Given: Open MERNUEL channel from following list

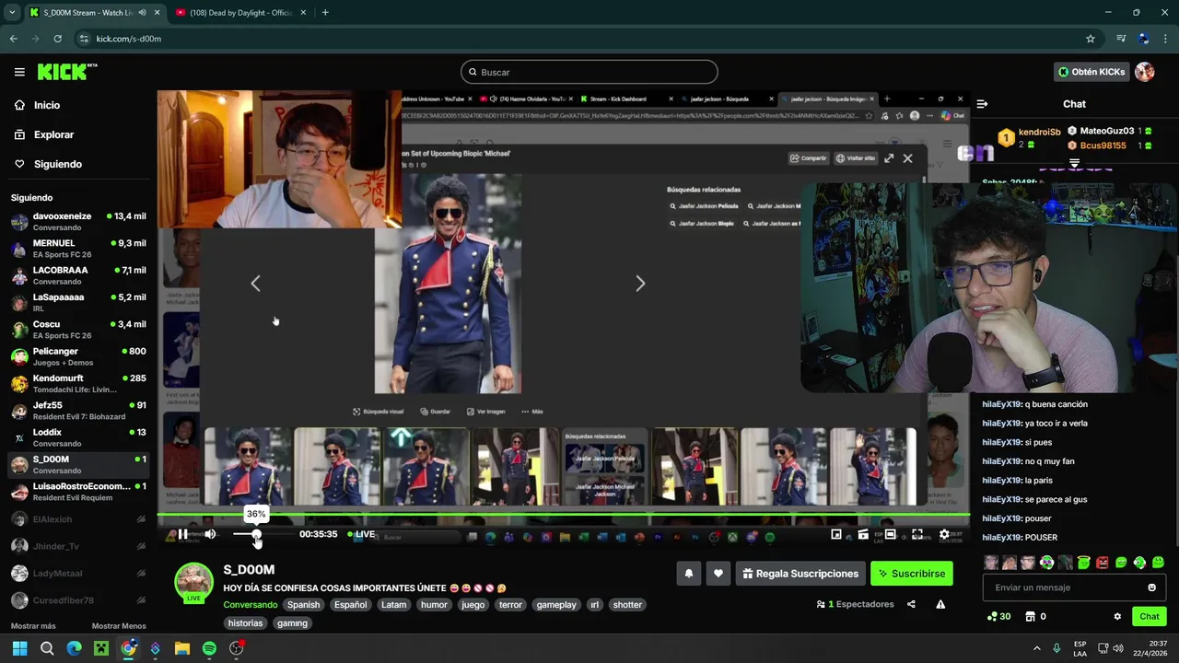Looking at the screenshot, I should click(x=78, y=249).
